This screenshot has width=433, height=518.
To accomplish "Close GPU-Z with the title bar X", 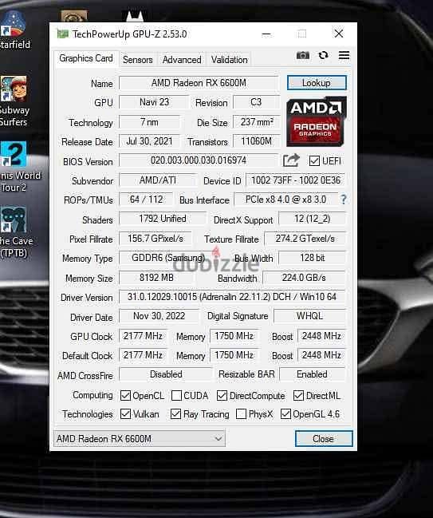I will click(339, 34).
